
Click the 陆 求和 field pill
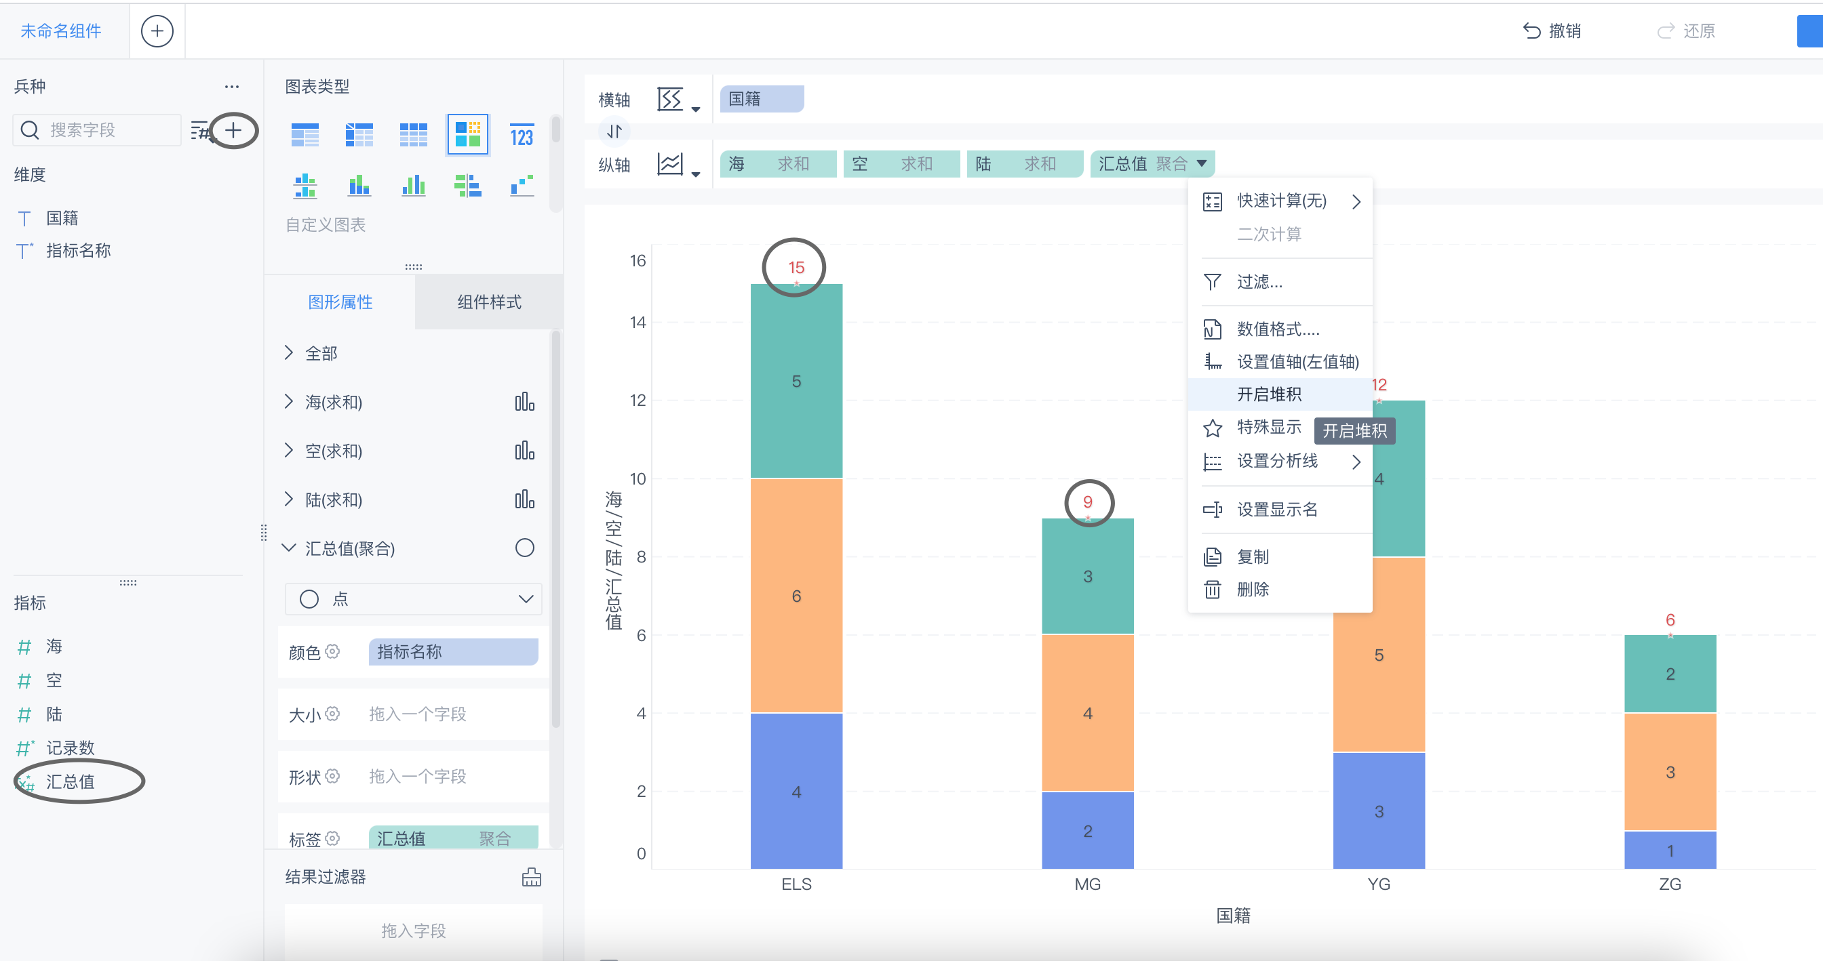pyautogui.click(x=1025, y=164)
